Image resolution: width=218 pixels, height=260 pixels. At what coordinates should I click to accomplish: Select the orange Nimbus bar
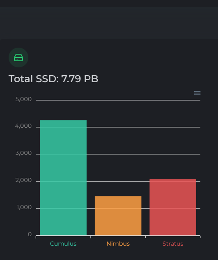tap(118, 216)
